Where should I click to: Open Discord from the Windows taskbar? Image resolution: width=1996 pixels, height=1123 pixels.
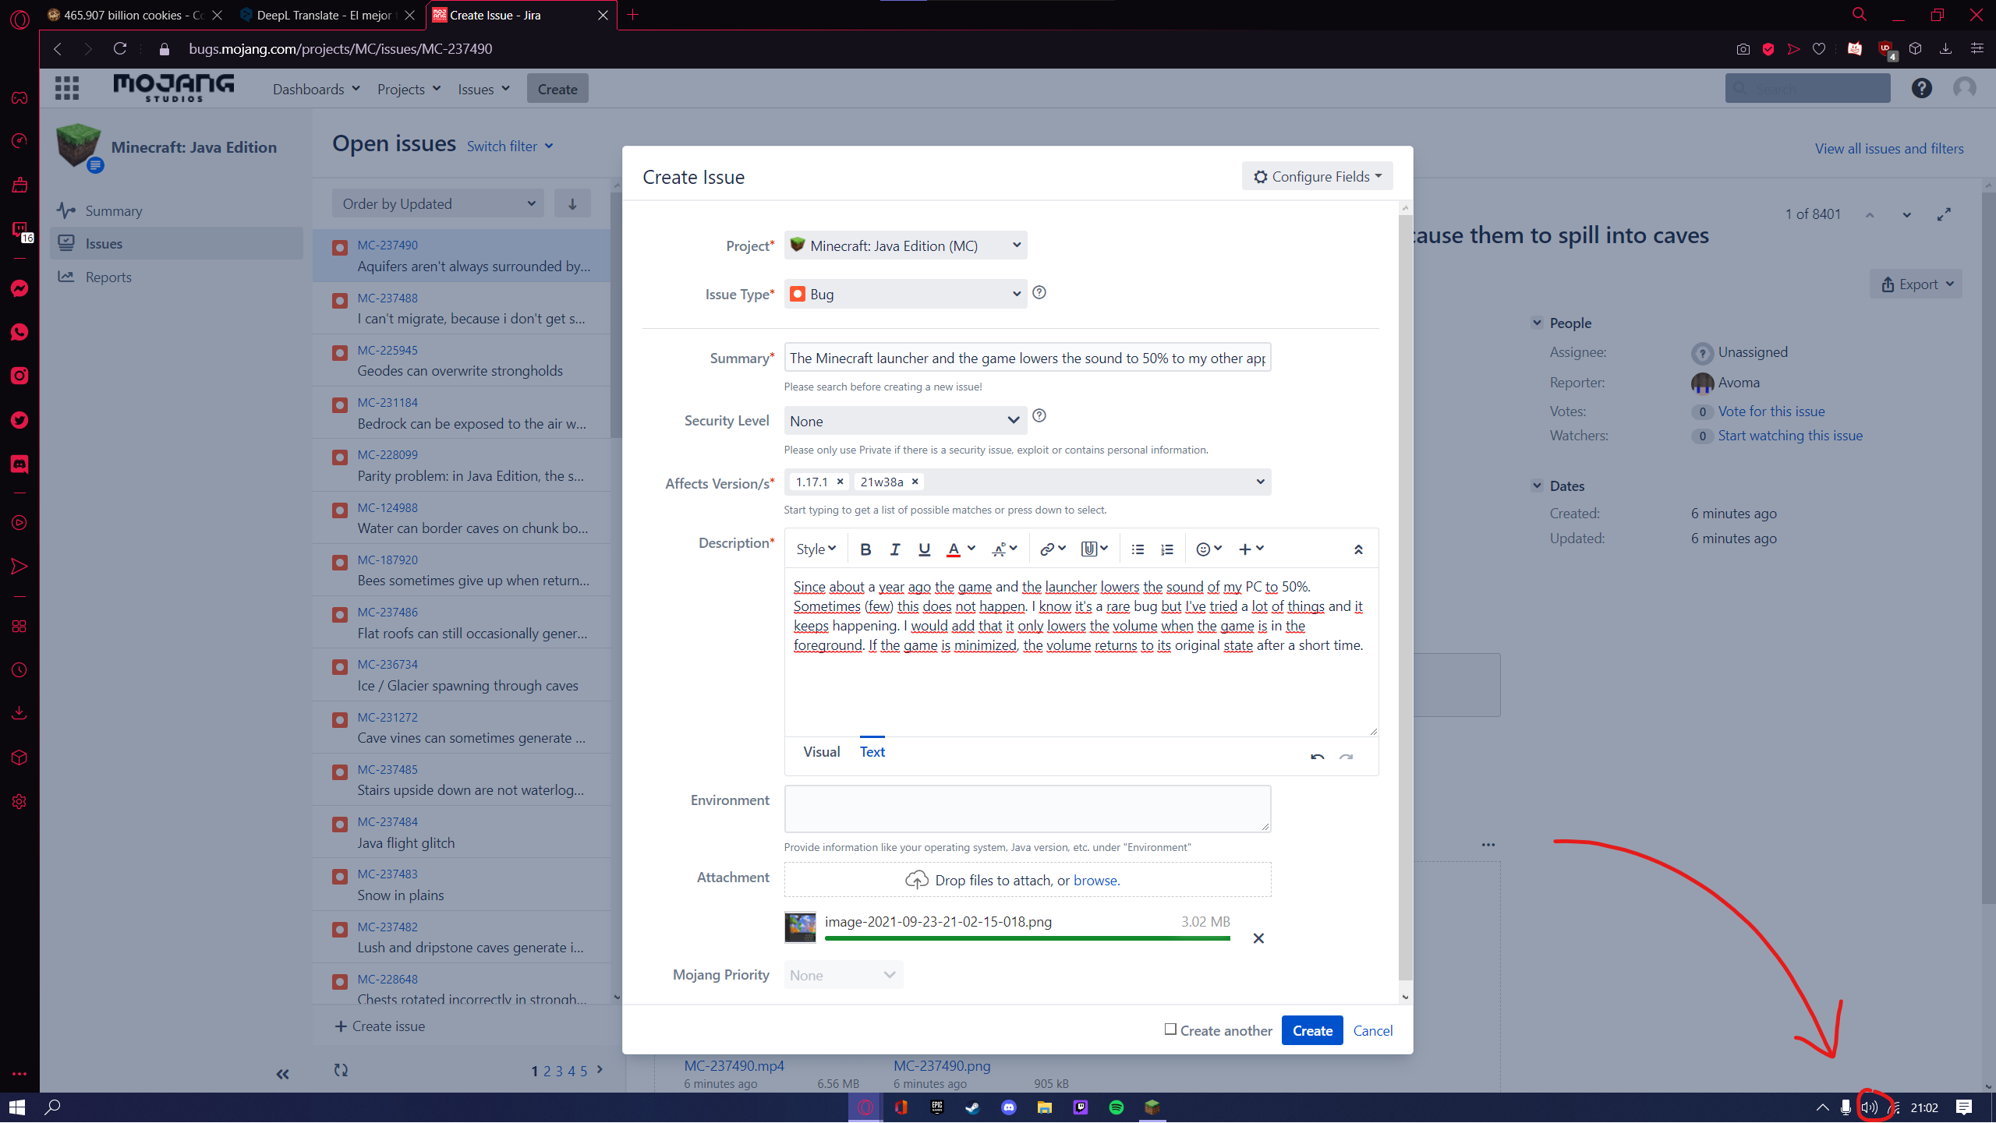point(1009,1107)
